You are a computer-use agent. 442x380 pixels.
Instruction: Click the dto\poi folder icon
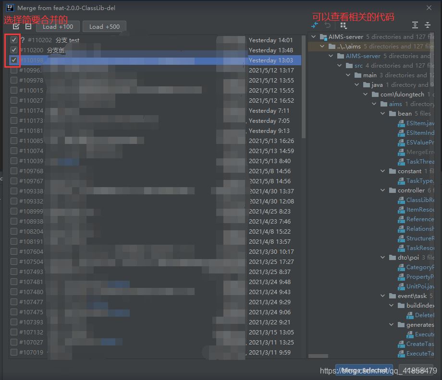point(393,258)
